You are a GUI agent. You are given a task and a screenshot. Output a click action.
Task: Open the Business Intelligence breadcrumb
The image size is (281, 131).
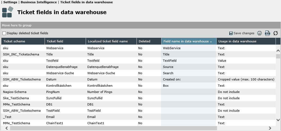(x=39, y=2)
